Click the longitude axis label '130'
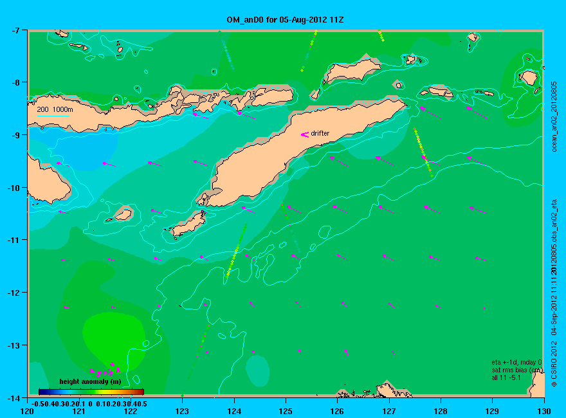The width and height of the screenshot is (566, 418). tap(544, 411)
